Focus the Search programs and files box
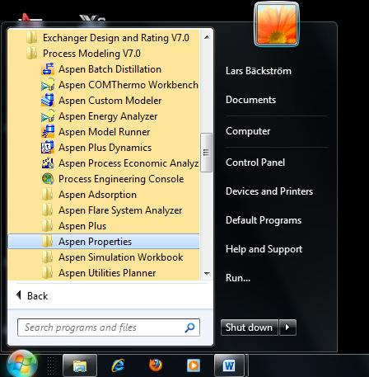This screenshot has width=369, height=377. coord(109,328)
